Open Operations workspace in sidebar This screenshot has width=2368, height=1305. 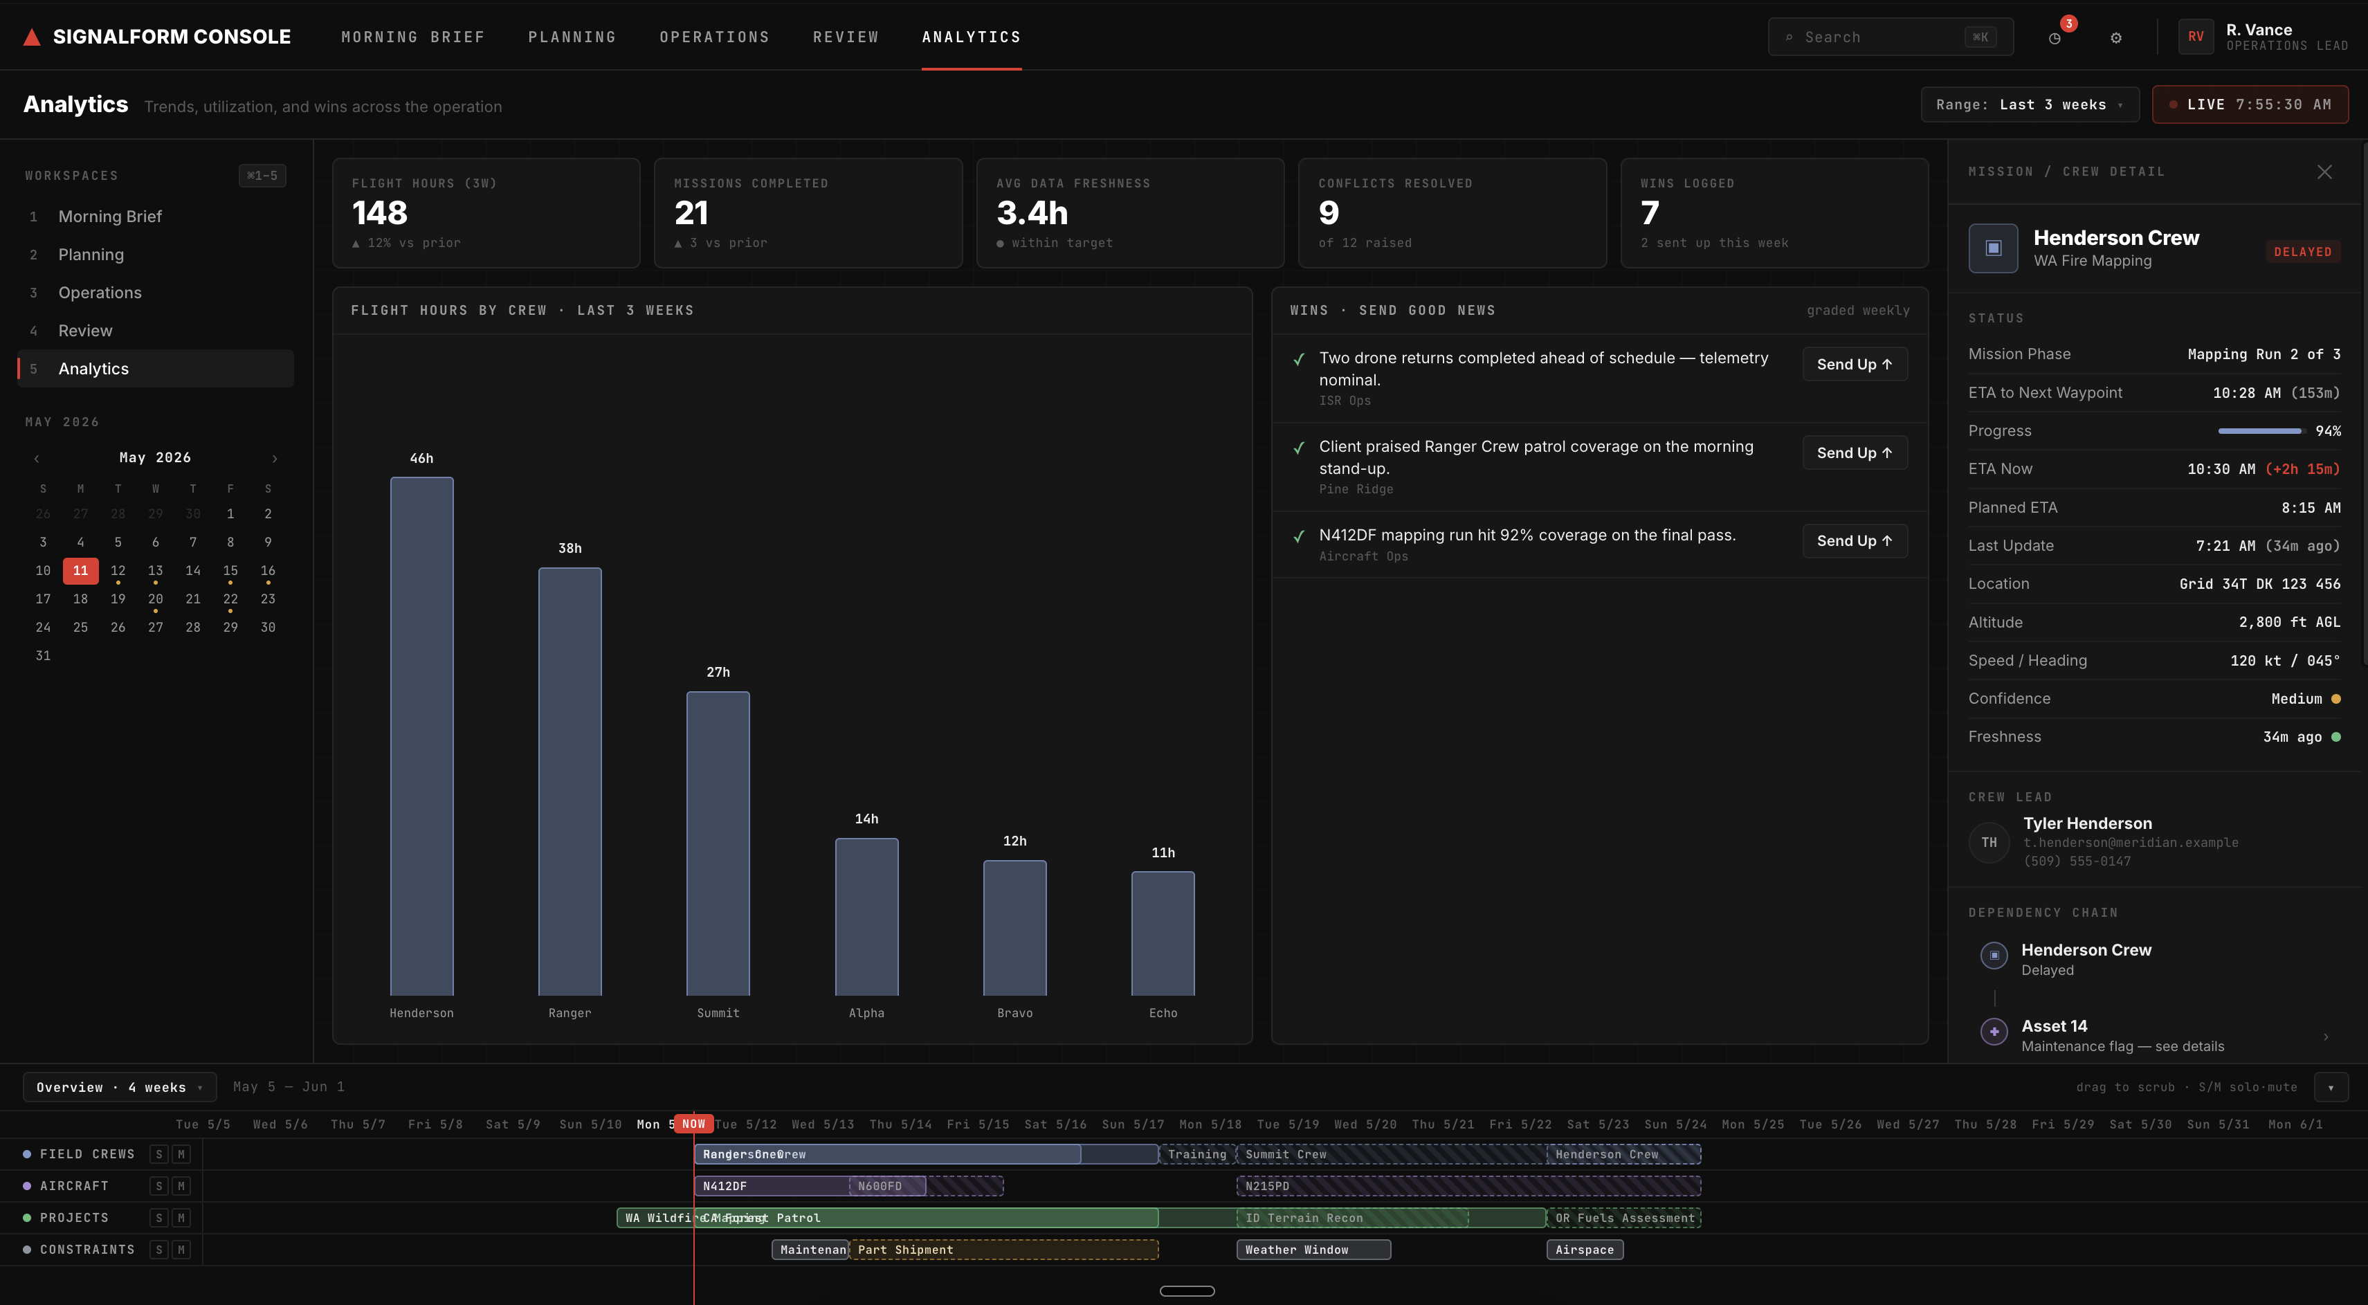156,292
